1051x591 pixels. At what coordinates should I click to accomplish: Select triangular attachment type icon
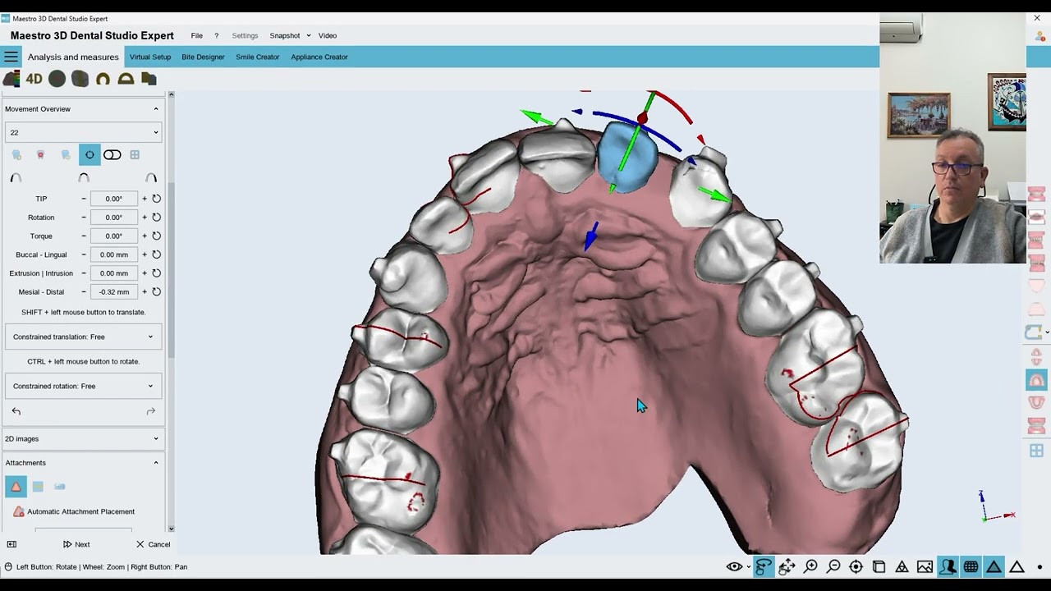coord(16,487)
